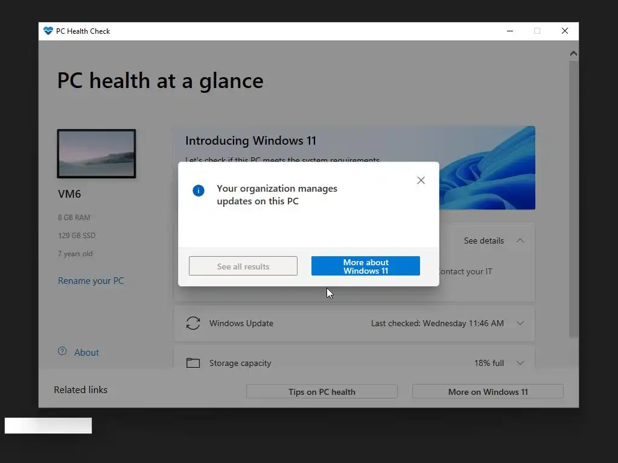Viewport: 618px width, 463px height.
Task: Click the PC health at a glance heading
Action: click(160, 81)
